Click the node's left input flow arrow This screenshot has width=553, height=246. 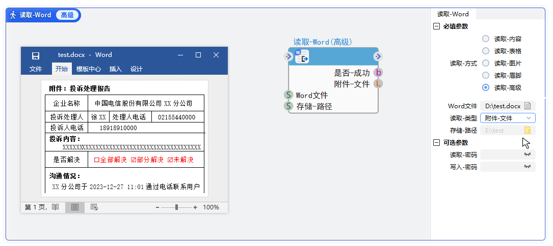pyautogui.click(x=288, y=56)
